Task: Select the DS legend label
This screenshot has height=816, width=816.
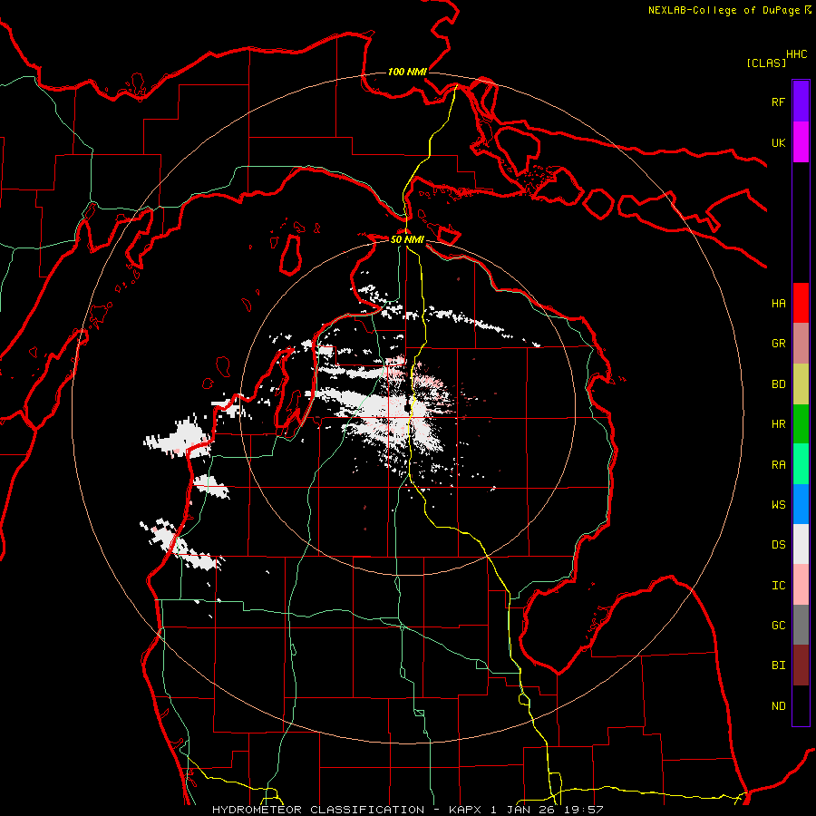Action: pyautogui.click(x=779, y=545)
